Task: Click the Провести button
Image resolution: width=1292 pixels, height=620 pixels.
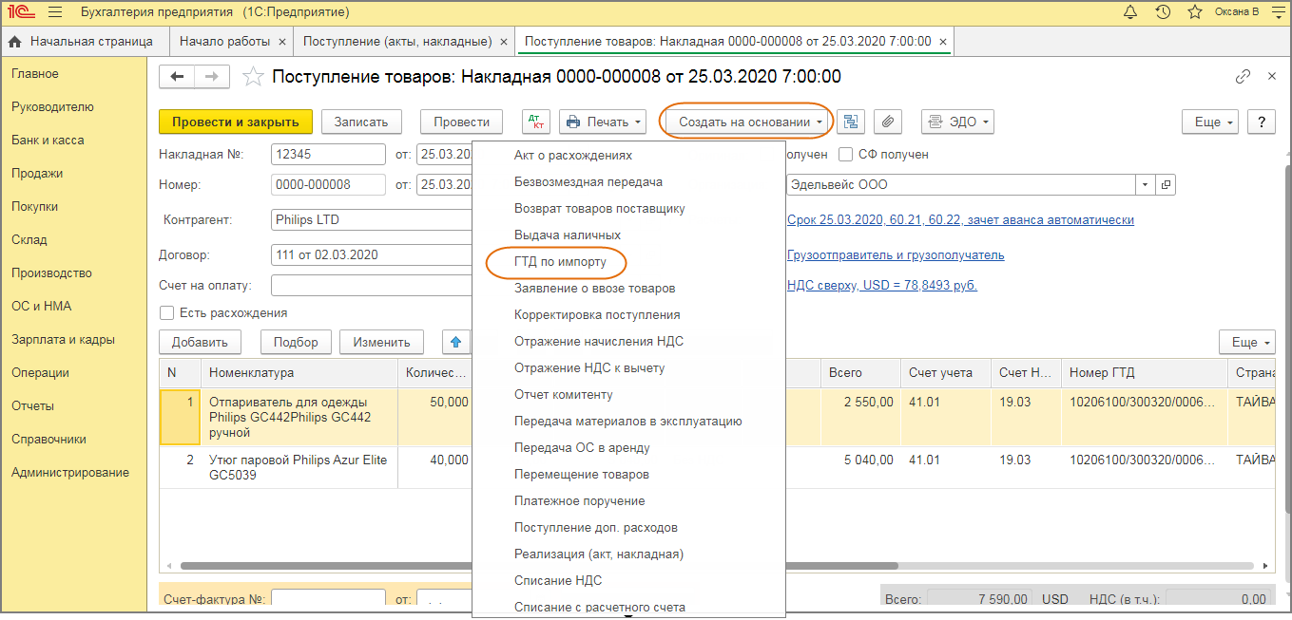Action: click(x=461, y=122)
